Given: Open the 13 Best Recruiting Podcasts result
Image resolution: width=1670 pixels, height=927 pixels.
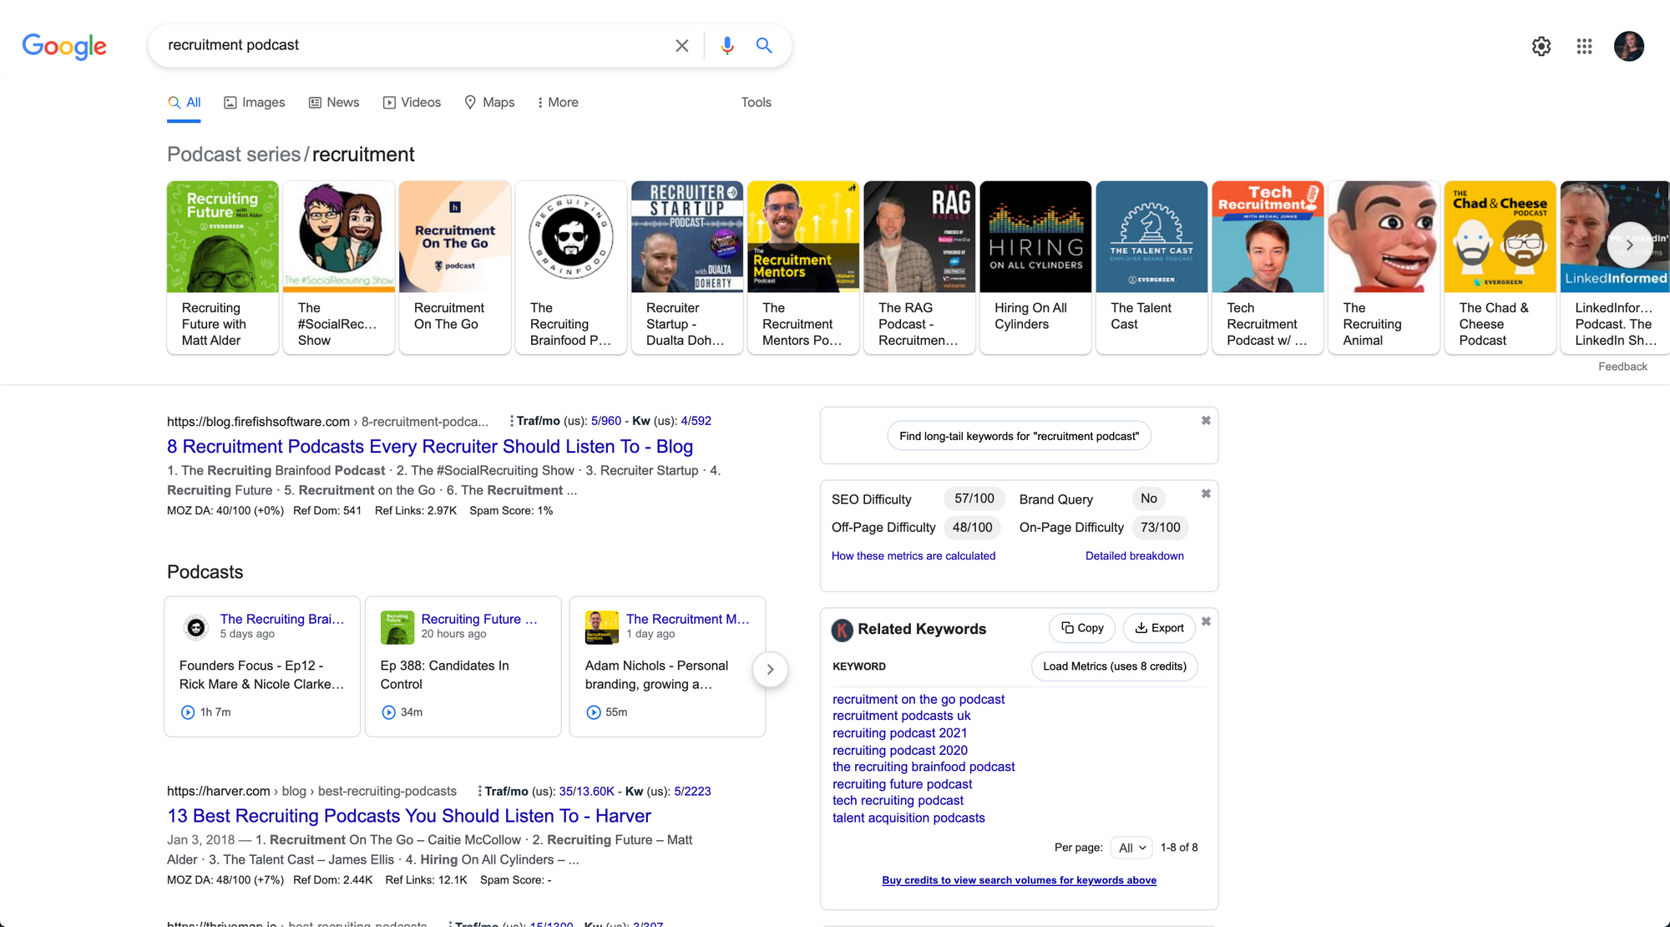Looking at the screenshot, I should click(x=408, y=815).
